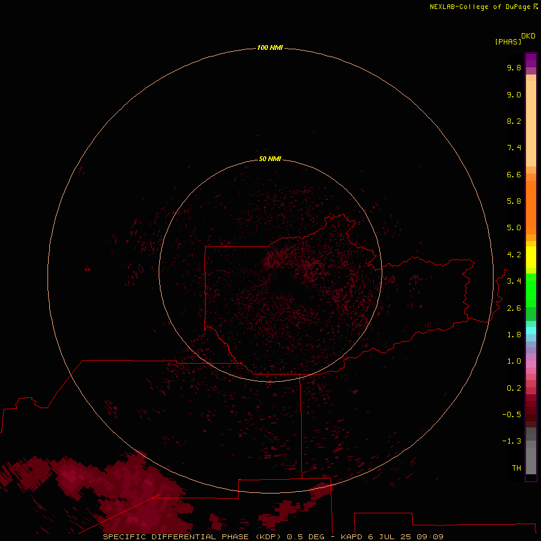The width and height of the screenshot is (541, 541).
Task: Pick the large peach color scale segment
Action: pyautogui.click(x=531, y=123)
